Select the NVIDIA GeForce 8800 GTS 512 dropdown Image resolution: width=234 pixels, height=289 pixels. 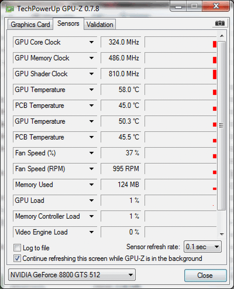[72, 275]
